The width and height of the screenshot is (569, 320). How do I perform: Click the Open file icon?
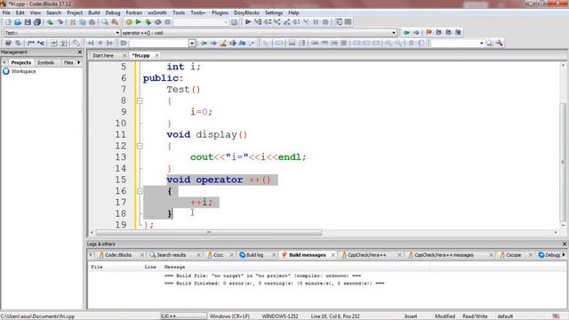pos(18,22)
